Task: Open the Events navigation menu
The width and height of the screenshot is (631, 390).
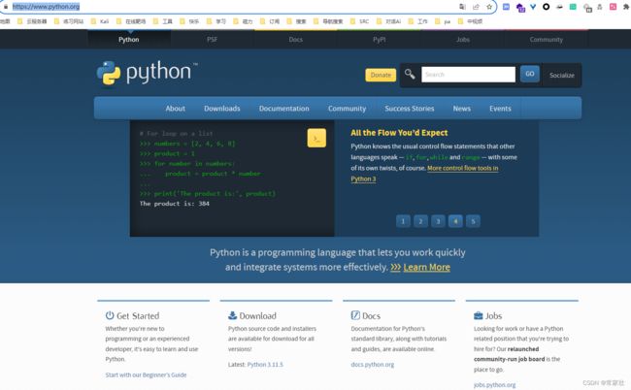Action: (500, 108)
